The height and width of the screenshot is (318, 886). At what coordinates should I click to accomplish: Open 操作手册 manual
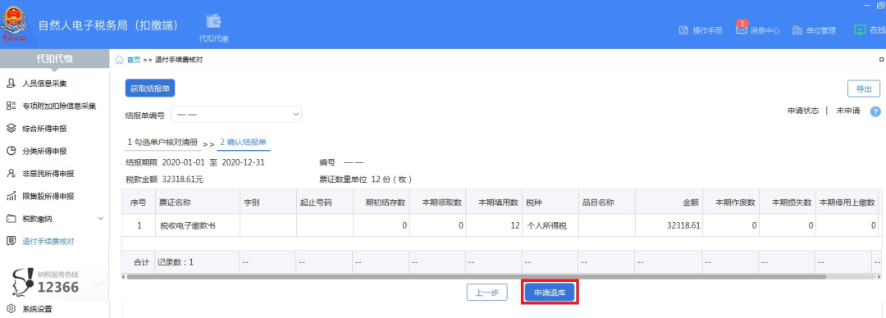pos(701,30)
